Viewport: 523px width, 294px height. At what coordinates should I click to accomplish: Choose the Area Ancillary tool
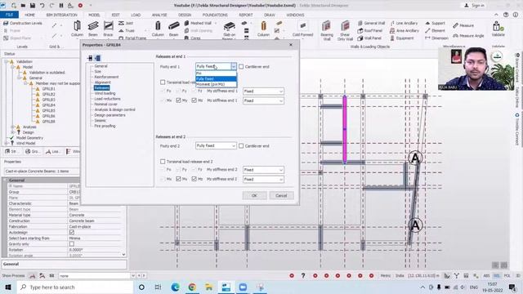(405, 31)
